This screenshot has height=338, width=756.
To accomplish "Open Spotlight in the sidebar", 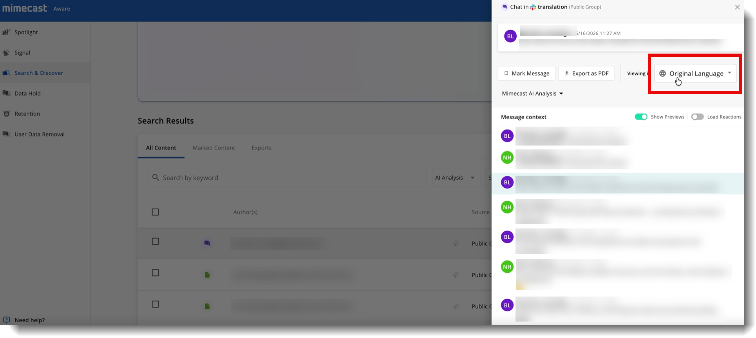I will pyautogui.click(x=26, y=32).
